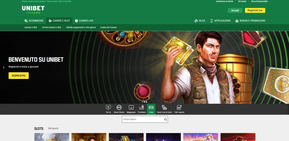The height and width of the screenshot is (141, 289).
Task: Open the Casinò Live section
Action: (x=84, y=21)
